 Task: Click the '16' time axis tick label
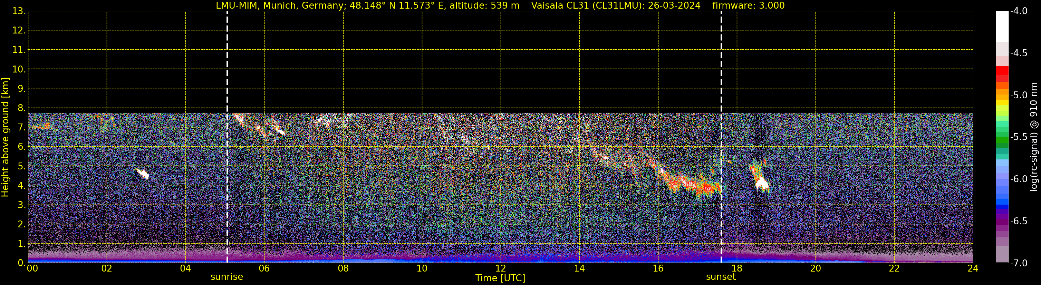(658, 268)
